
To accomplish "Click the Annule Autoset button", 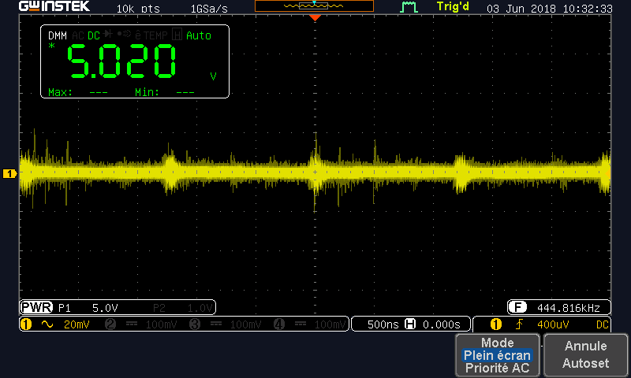I will pos(585,355).
